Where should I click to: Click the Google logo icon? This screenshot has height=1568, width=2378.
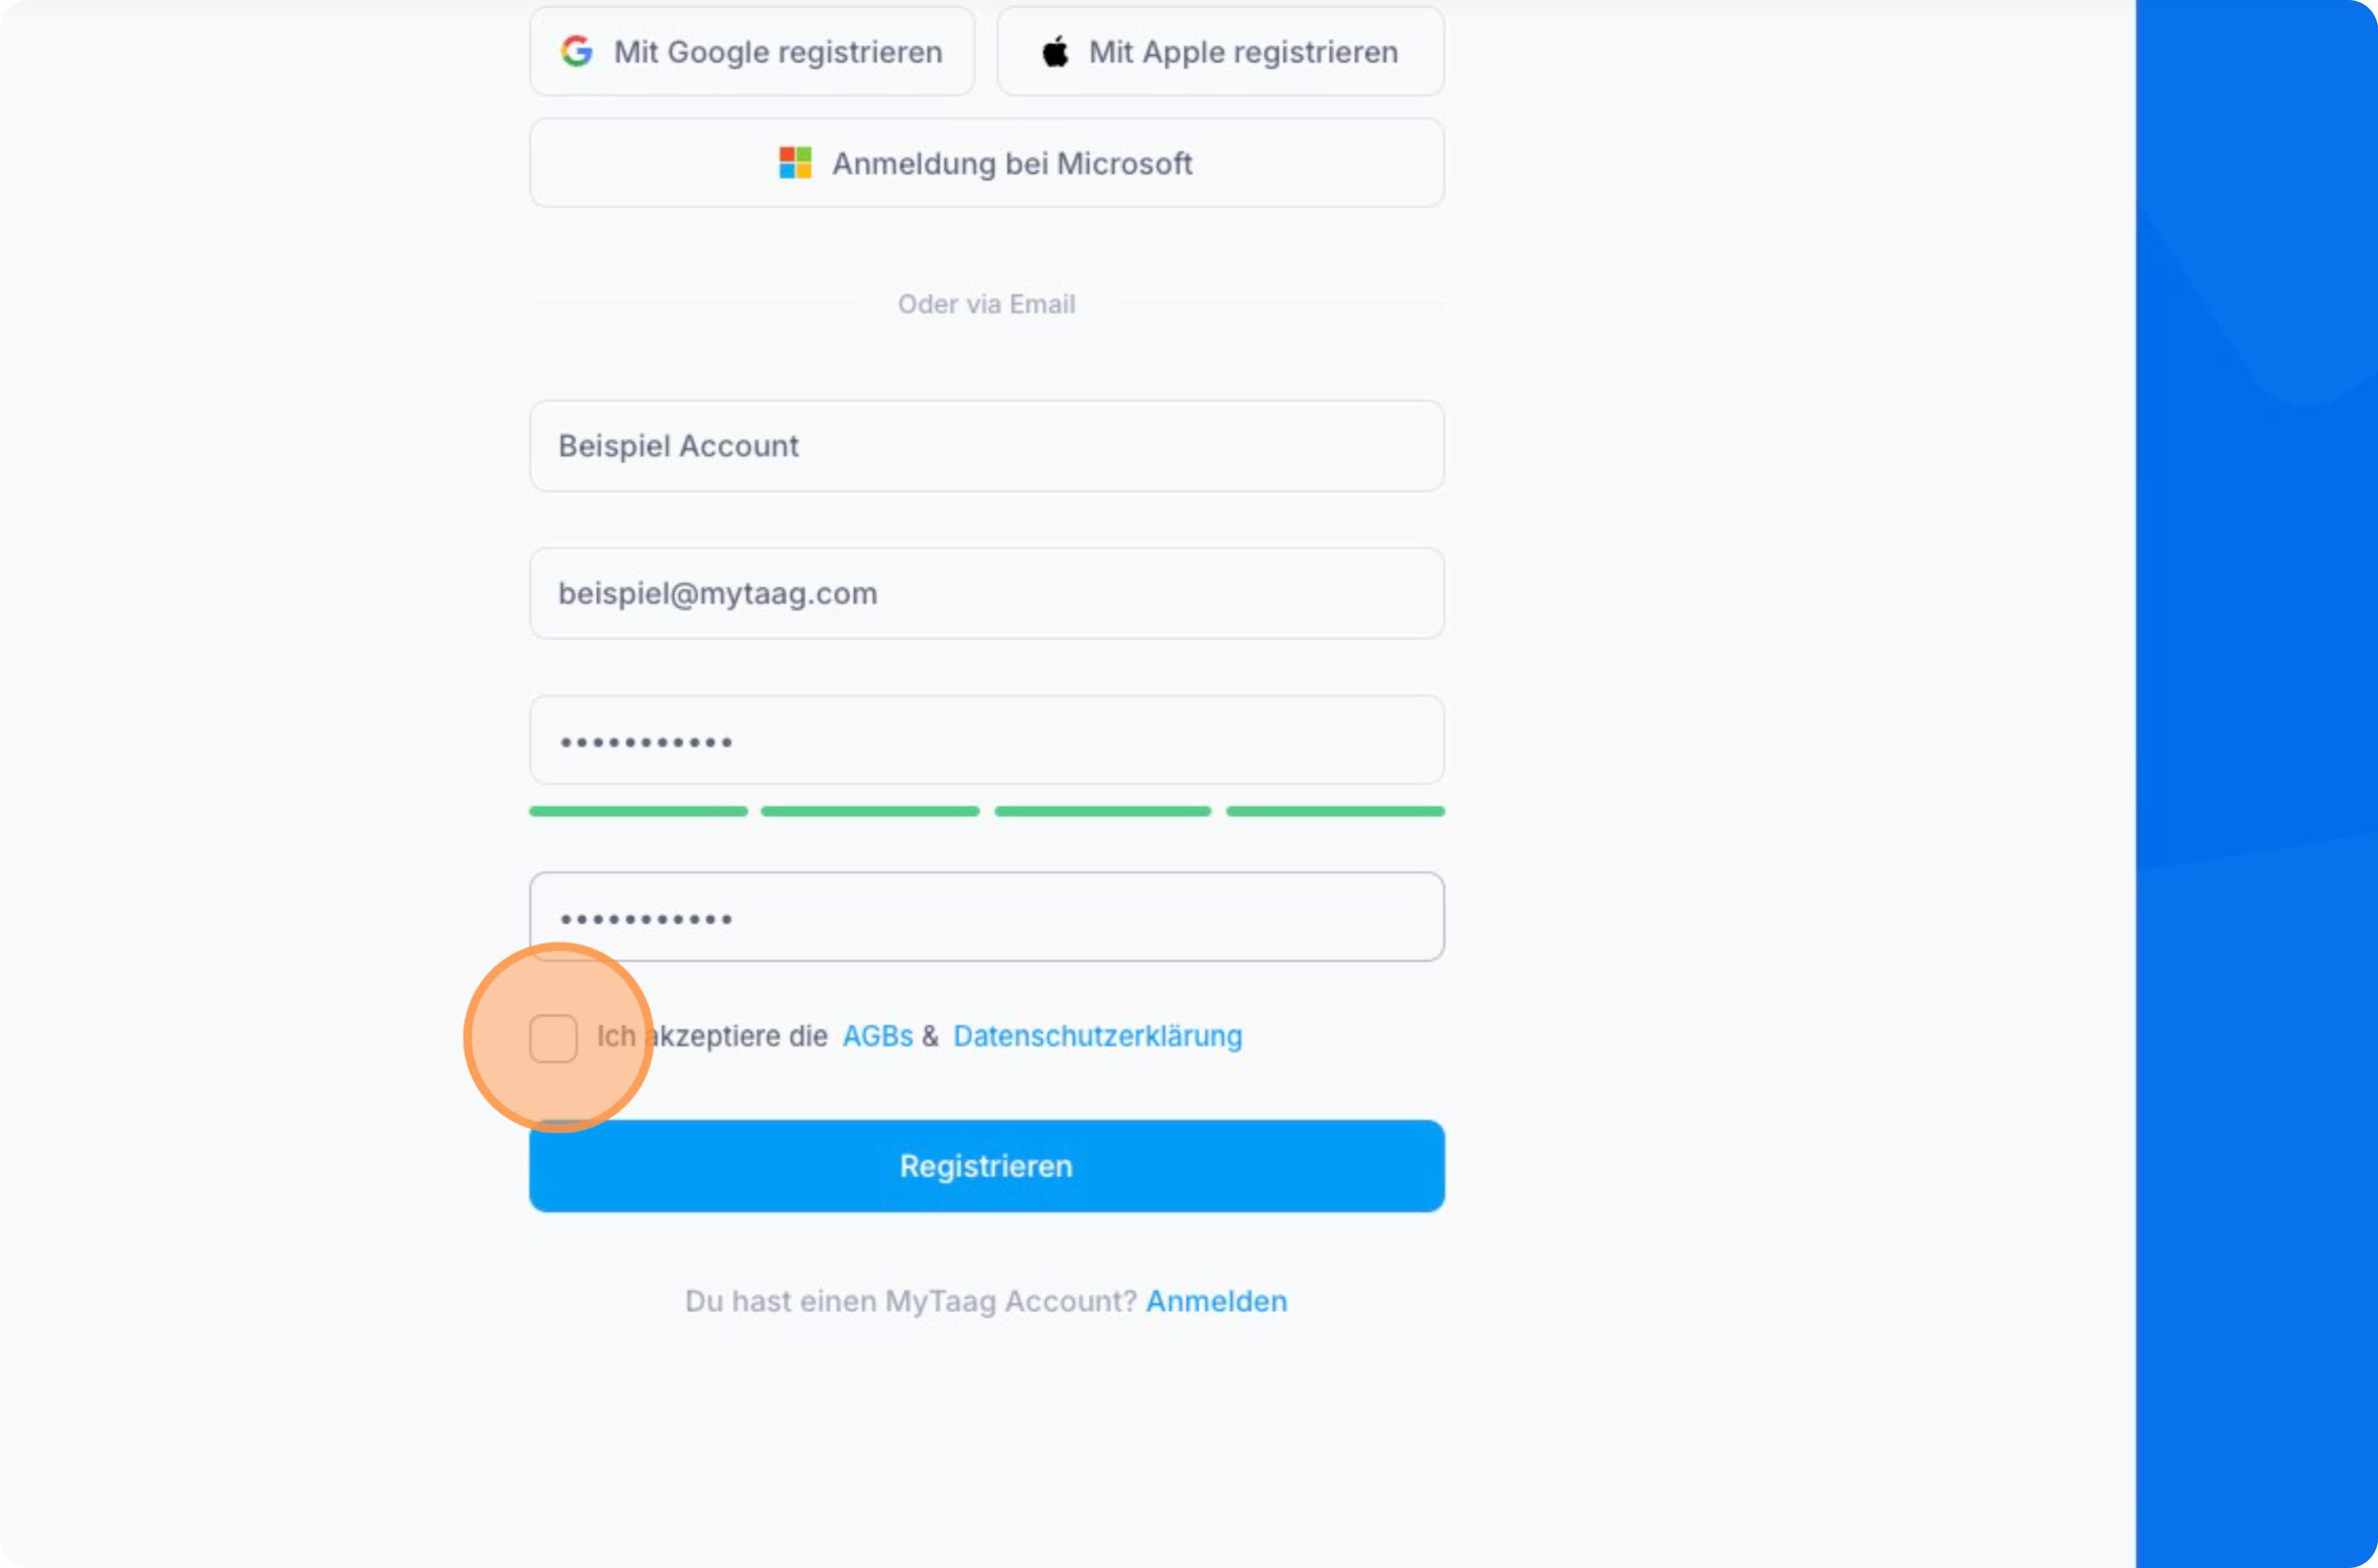coord(577,51)
